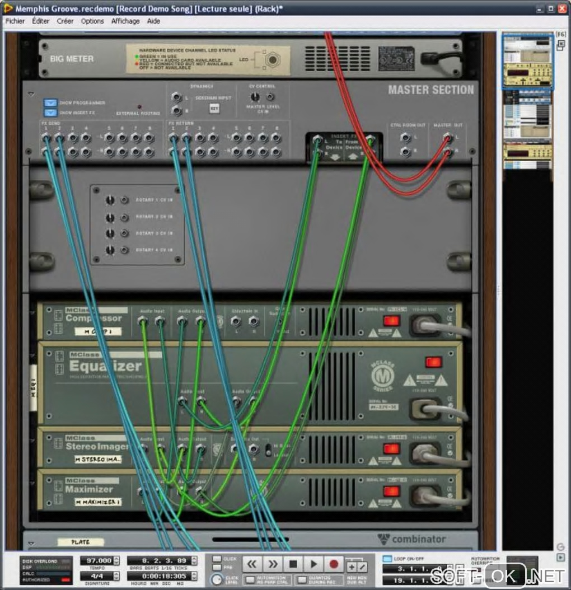Click the Master Out L jack
Image resolution: width=571 pixels, height=590 pixels.
[x=447, y=138]
